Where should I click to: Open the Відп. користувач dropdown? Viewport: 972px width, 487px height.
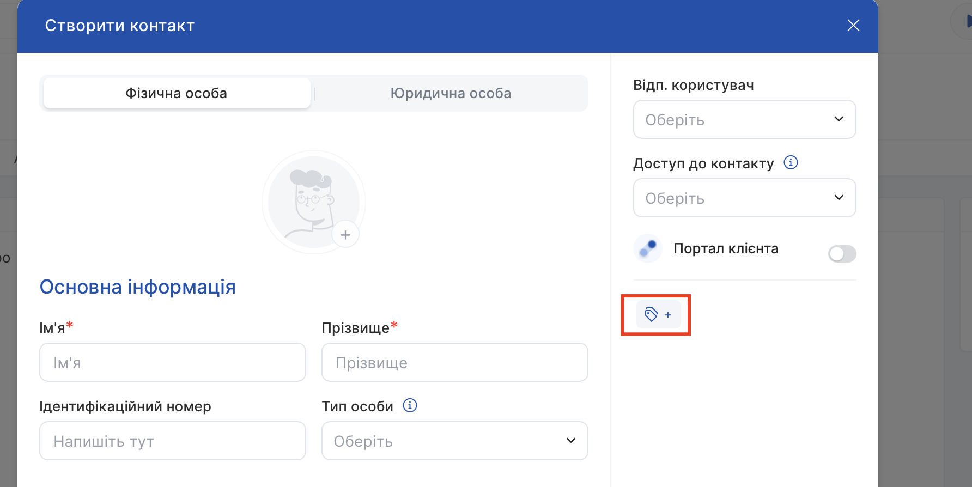[745, 119]
